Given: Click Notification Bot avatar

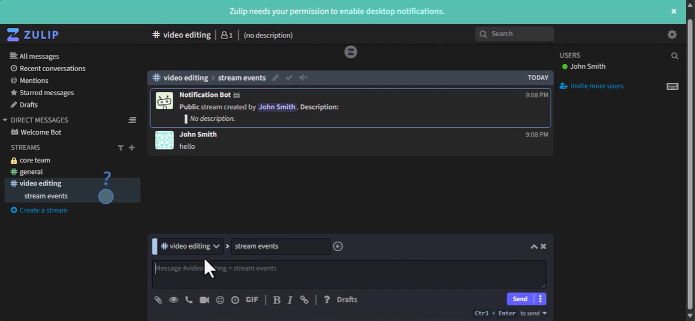Looking at the screenshot, I should [x=164, y=101].
